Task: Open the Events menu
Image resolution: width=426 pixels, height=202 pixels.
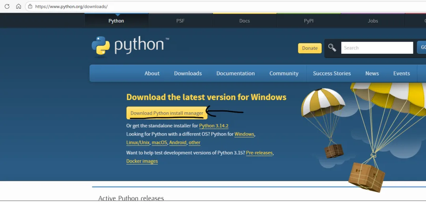Action: 402,74
